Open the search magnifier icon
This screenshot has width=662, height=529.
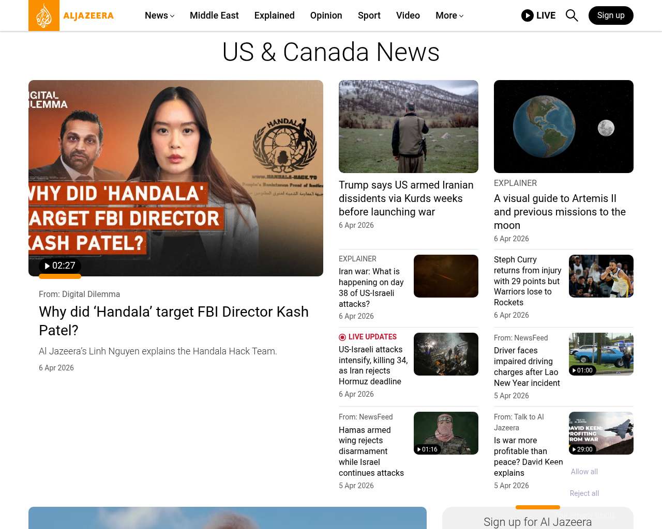tap(571, 15)
